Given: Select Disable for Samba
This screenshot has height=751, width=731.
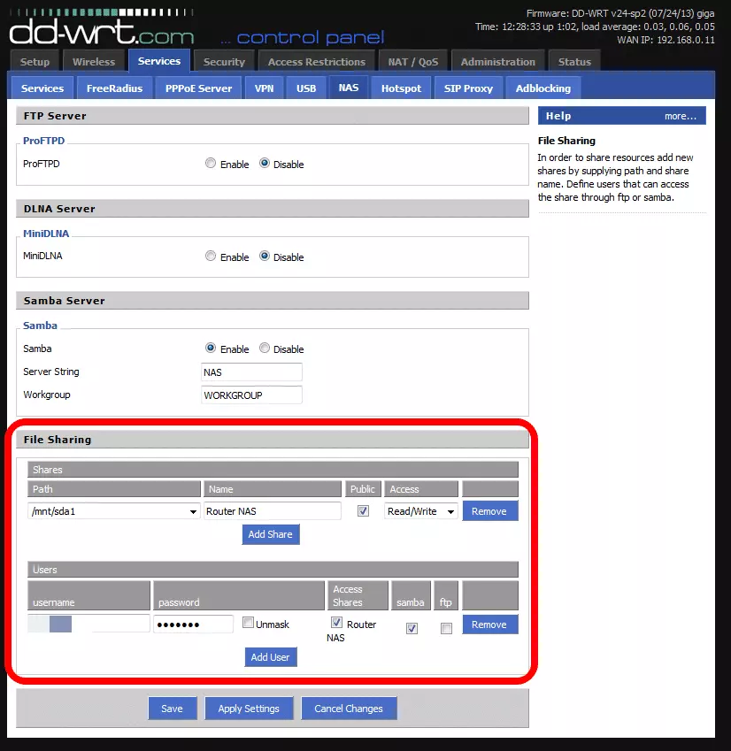Looking at the screenshot, I should tap(265, 349).
